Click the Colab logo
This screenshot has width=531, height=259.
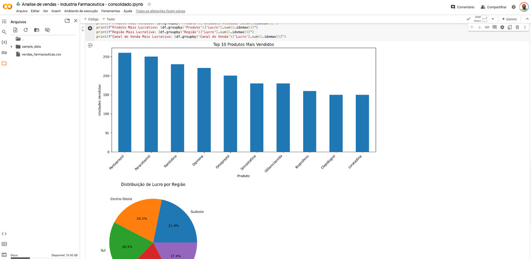pyautogui.click(x=7, y=6)
